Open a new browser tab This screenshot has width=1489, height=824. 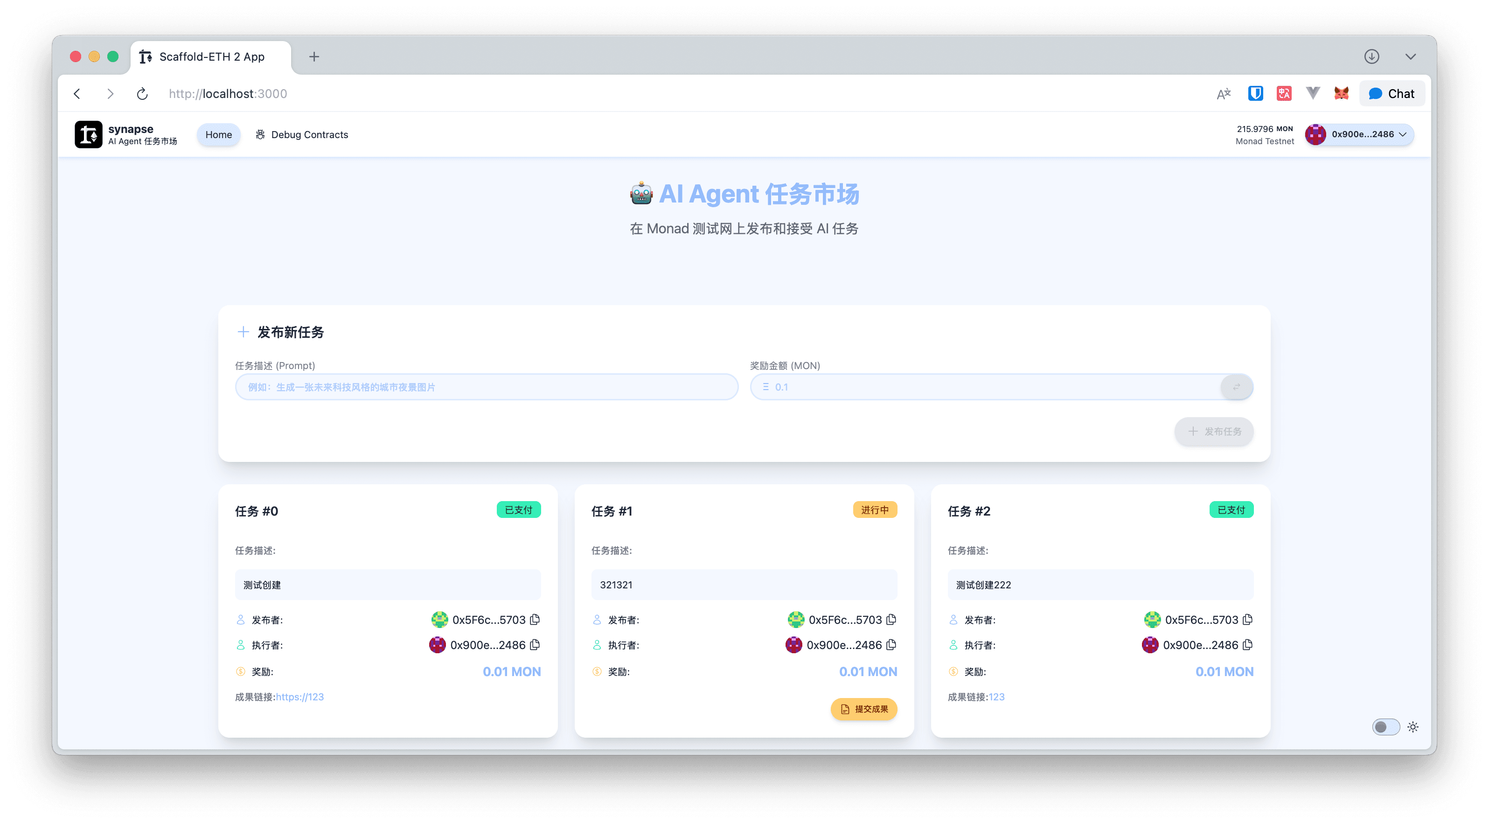click(314, 56)
